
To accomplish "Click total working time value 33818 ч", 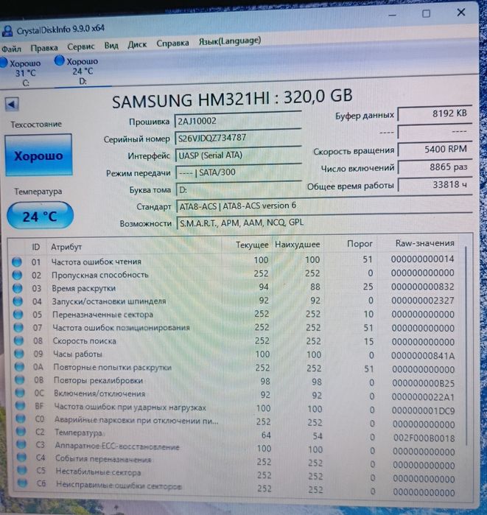I will (435, 185).
